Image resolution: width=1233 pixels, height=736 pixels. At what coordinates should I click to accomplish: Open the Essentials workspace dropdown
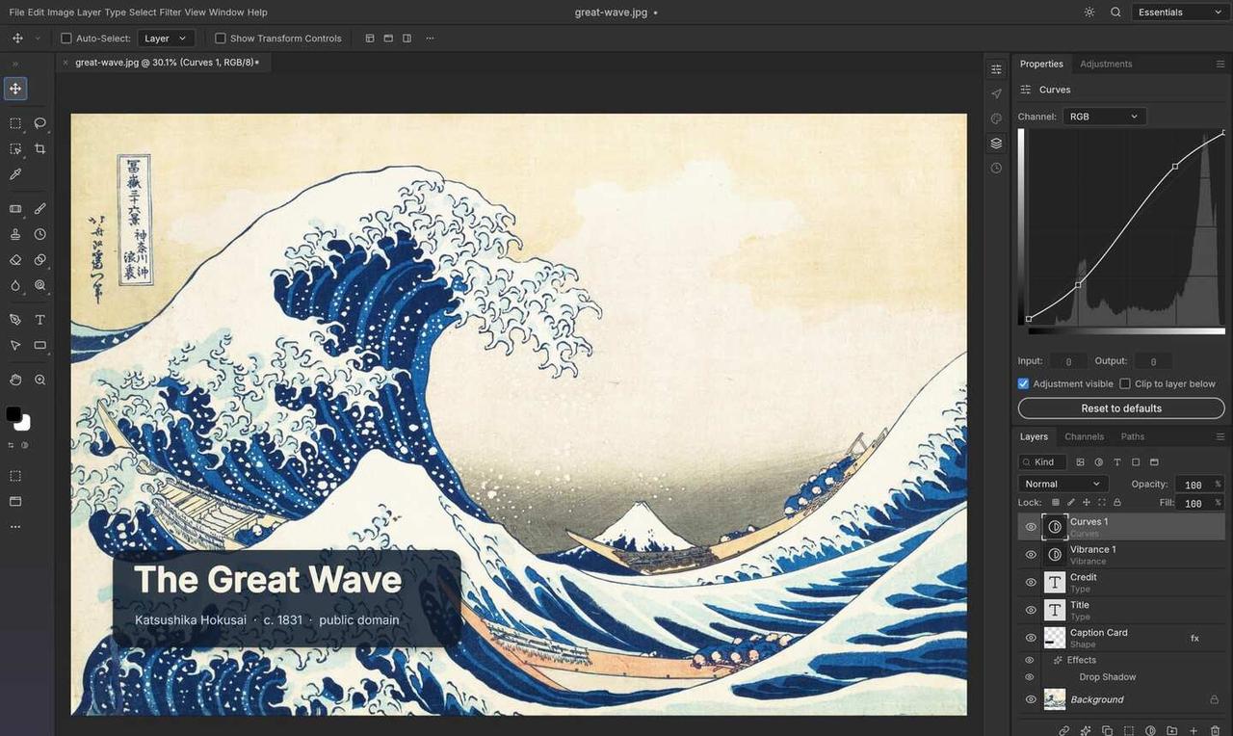(1179, 13)
